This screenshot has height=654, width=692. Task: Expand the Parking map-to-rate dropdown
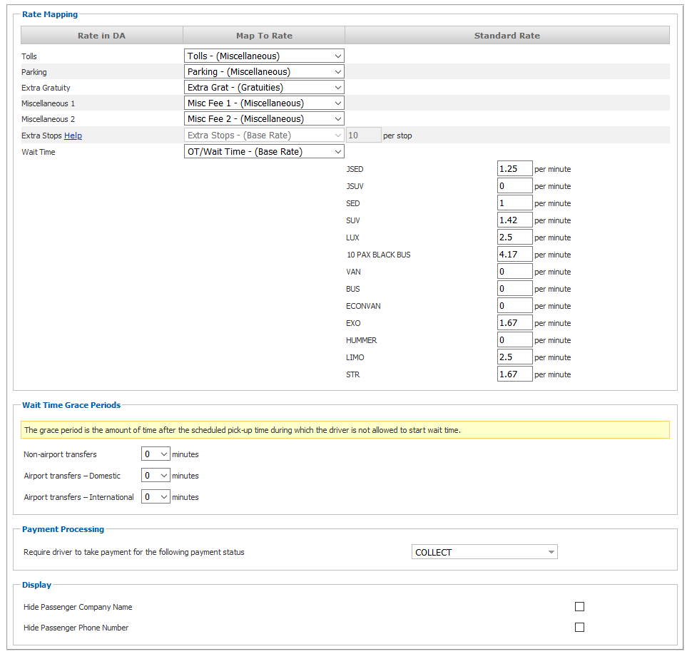[x=264, y=71]
